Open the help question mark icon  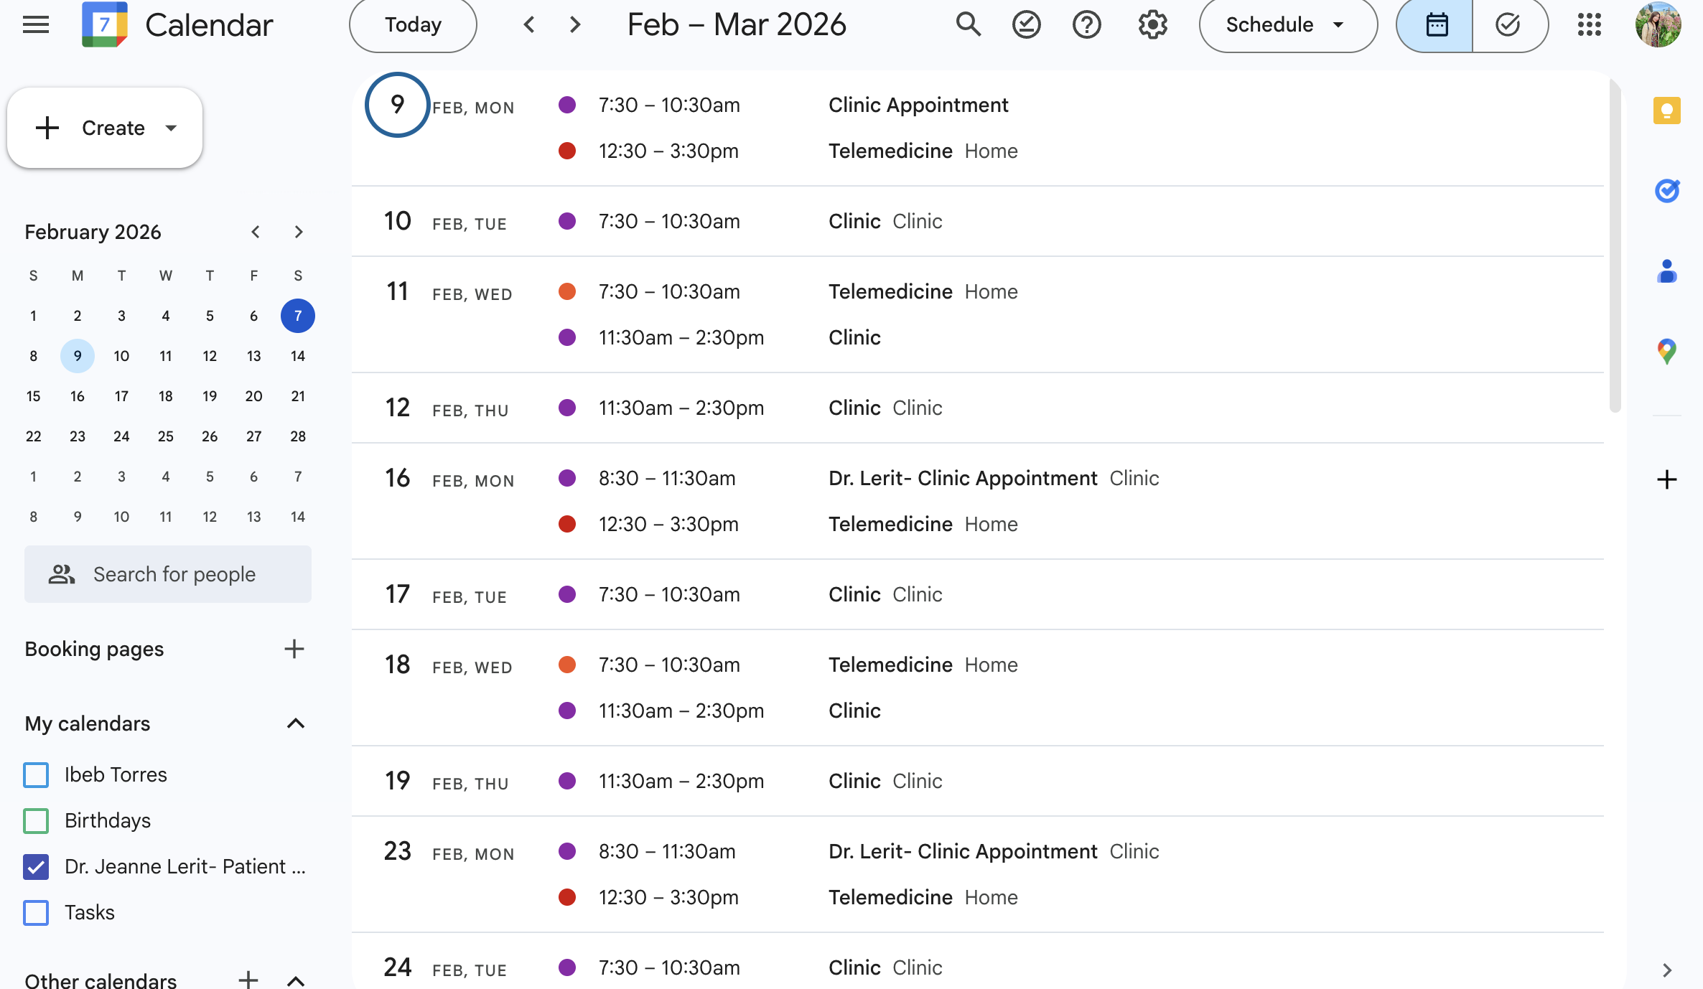coord(1086,25)
